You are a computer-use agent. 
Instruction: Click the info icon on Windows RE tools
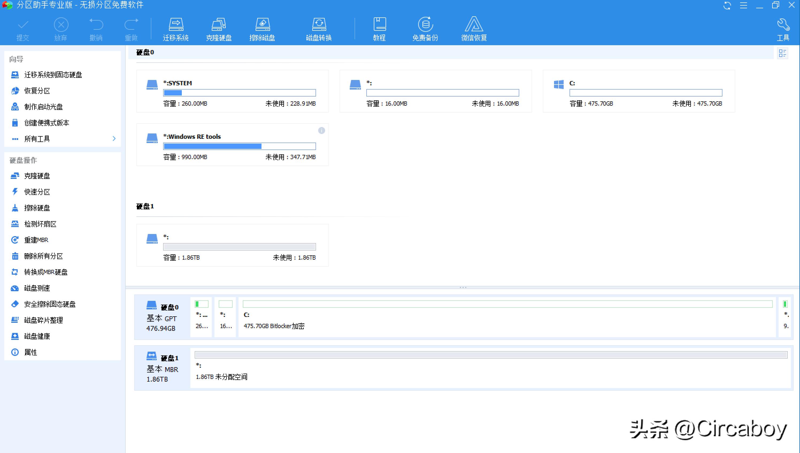322,131
